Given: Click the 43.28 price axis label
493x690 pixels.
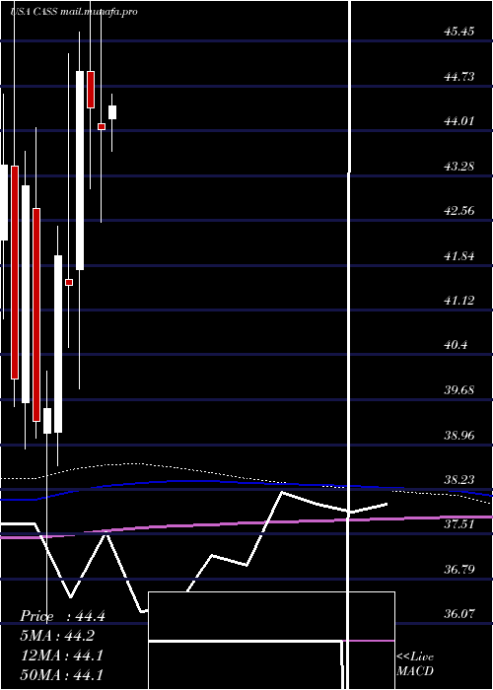Looking at the screenshot, I should click(x=459, y=167).
